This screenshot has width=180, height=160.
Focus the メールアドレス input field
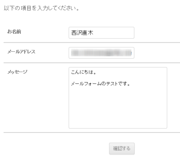[x=102, y=53]
